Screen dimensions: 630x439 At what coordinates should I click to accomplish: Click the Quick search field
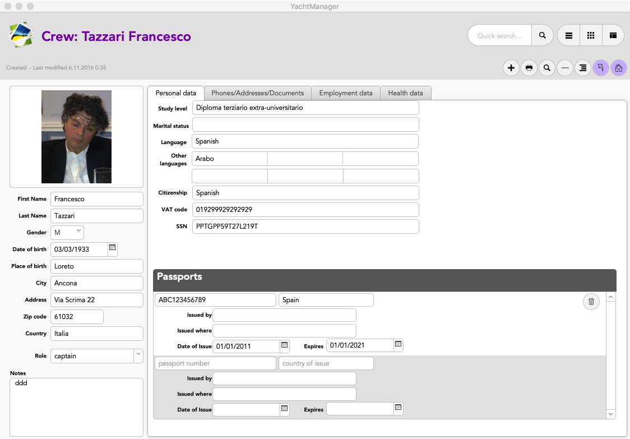pyautogui.click(x=499, y=35)
